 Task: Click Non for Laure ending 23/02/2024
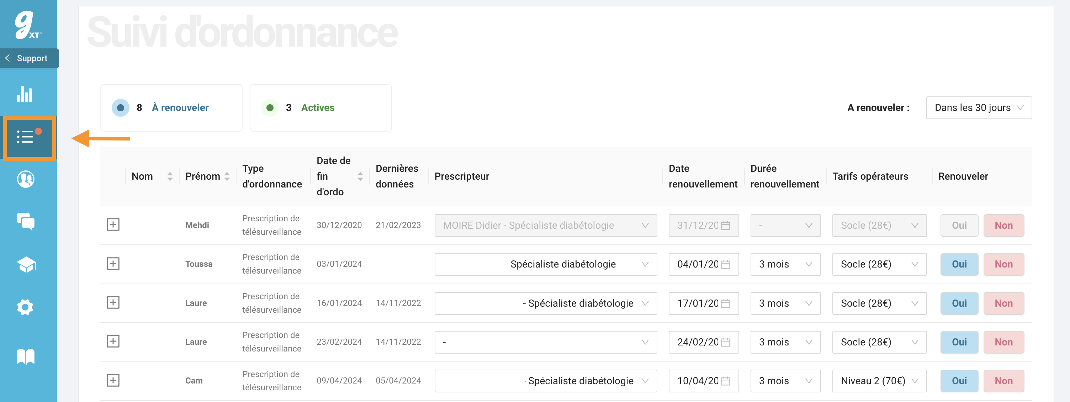tap(1003, 342)
